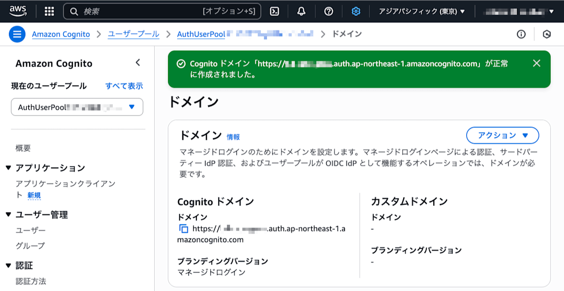Open the info panel icon

click(521, 34)
